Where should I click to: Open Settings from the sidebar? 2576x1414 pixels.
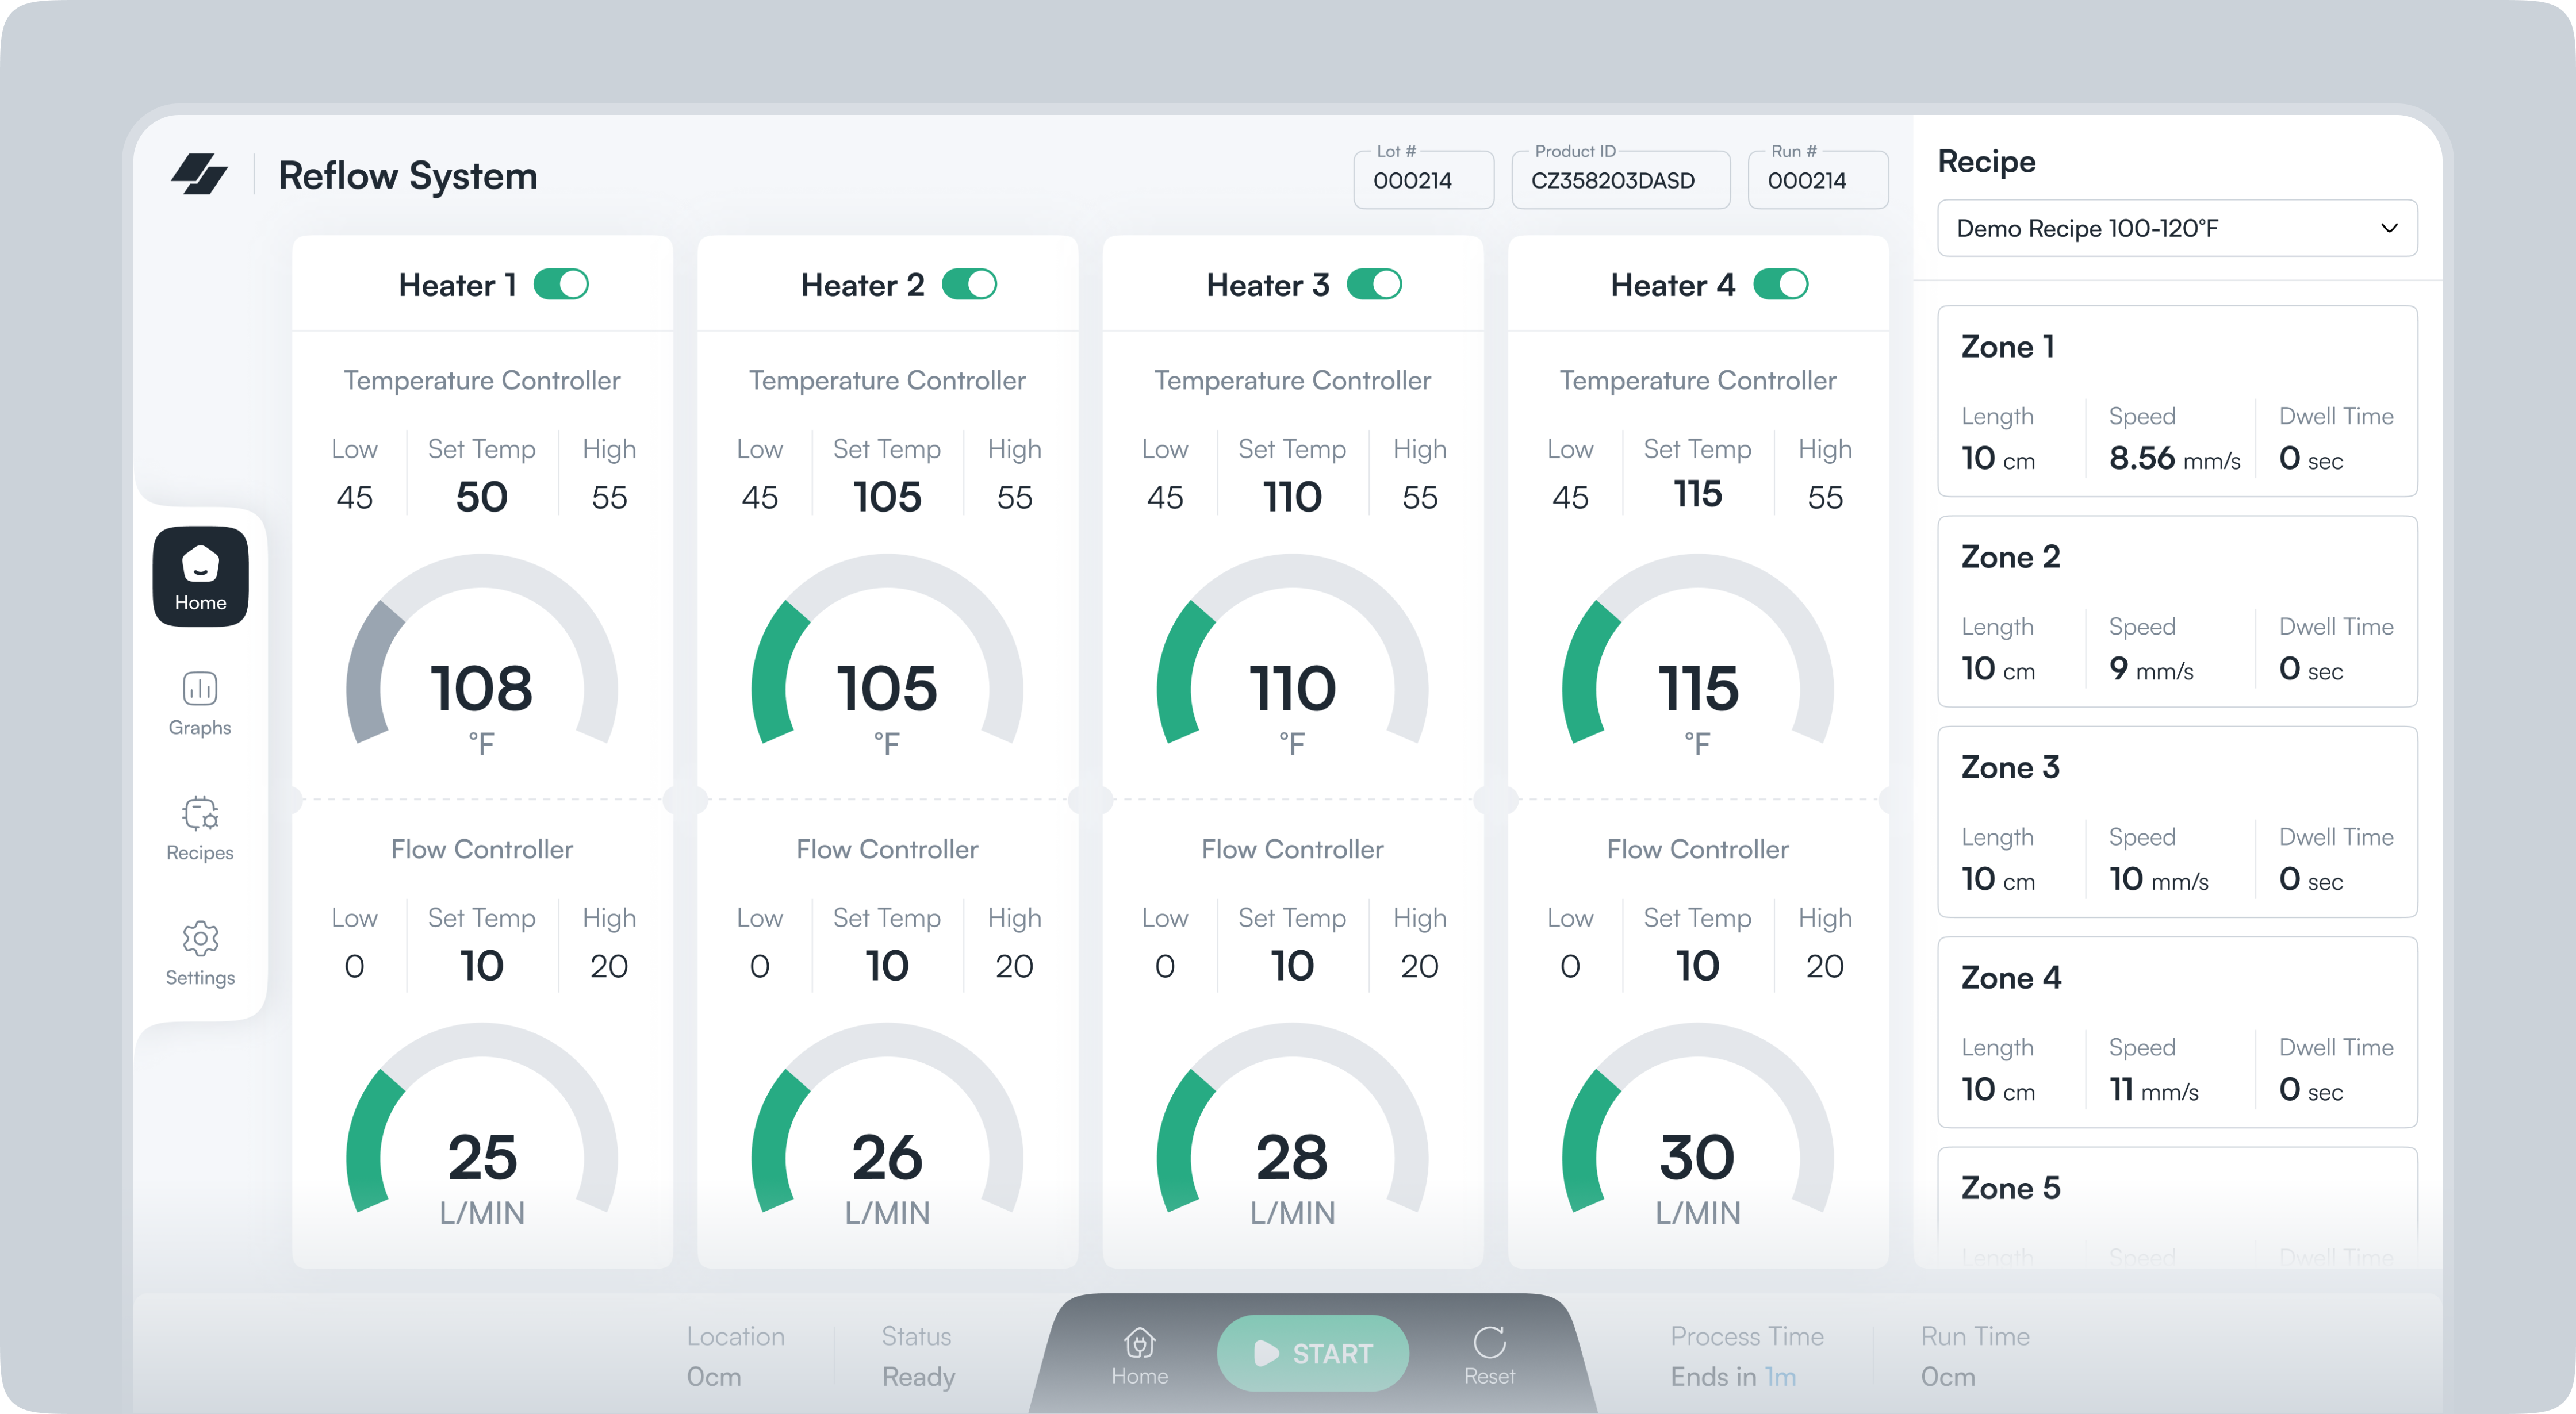pyautogui.click(x=199, y=953)
